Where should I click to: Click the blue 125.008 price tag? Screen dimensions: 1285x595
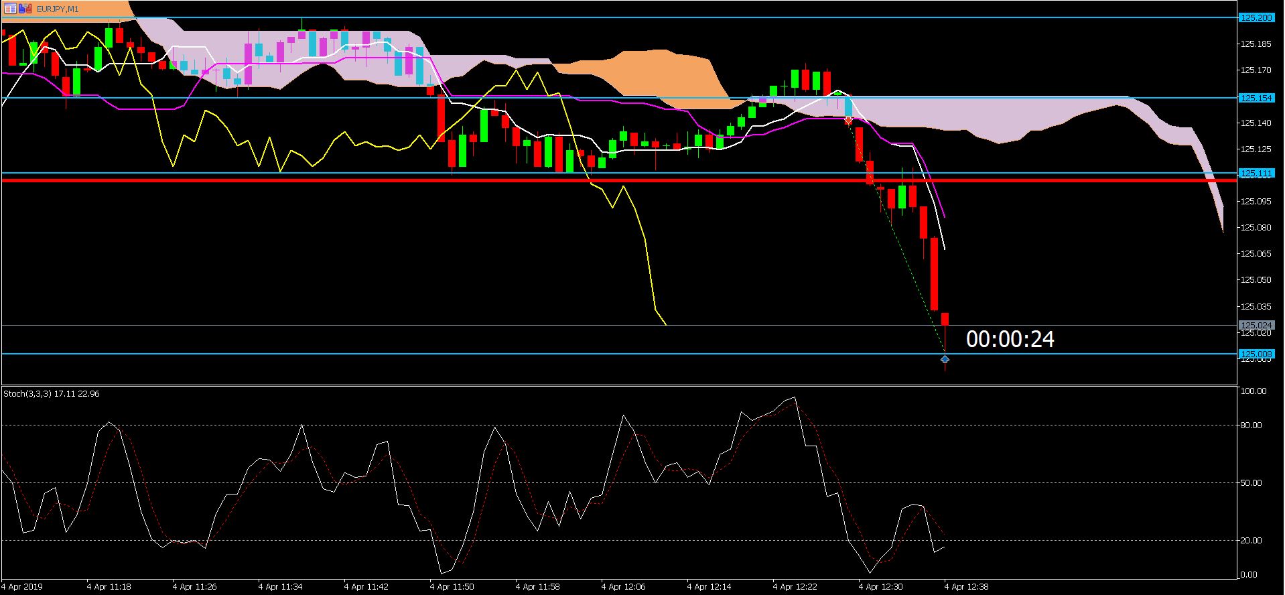pyautogui.click(x=1256, y=354)
